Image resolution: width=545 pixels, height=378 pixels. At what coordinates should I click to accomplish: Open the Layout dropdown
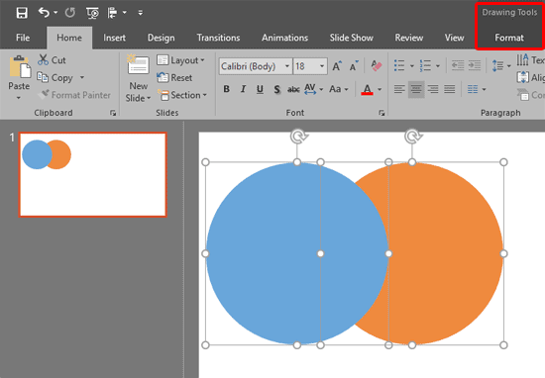coord(180,60)
